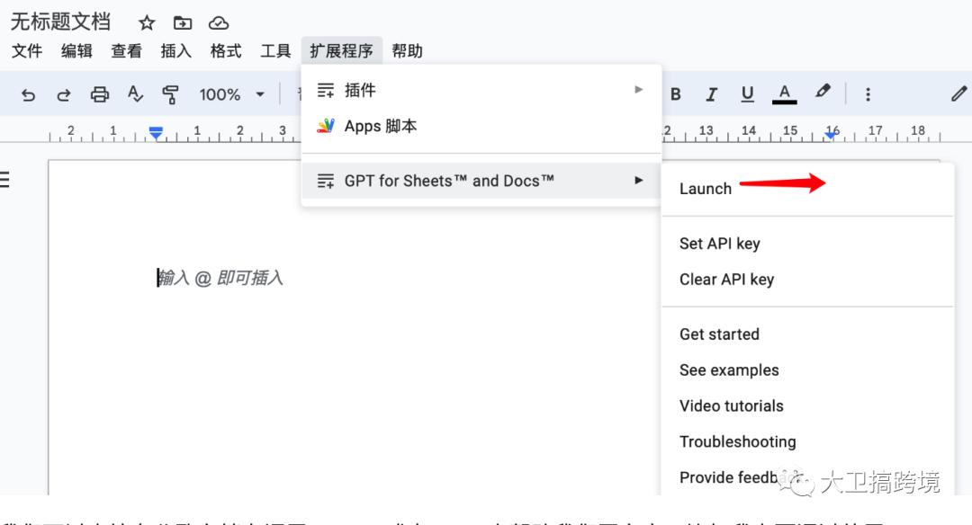Toggle bold formatting

click(x=676, y=94)
